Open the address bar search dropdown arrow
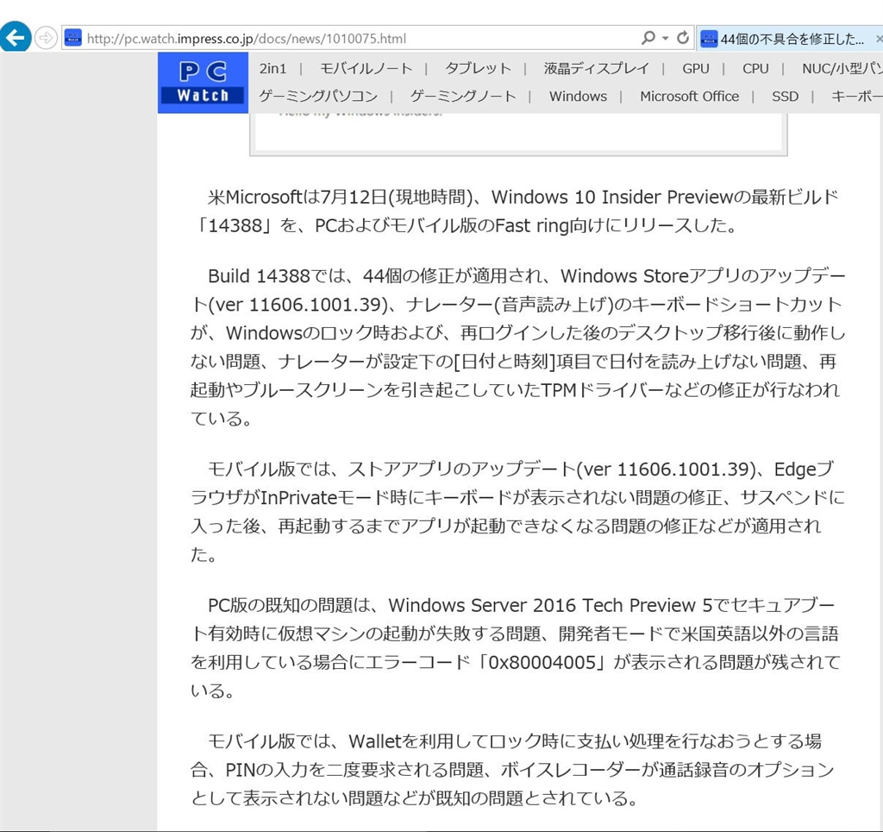The height and width of the screenshot is (832, 883). pos(665,38)
